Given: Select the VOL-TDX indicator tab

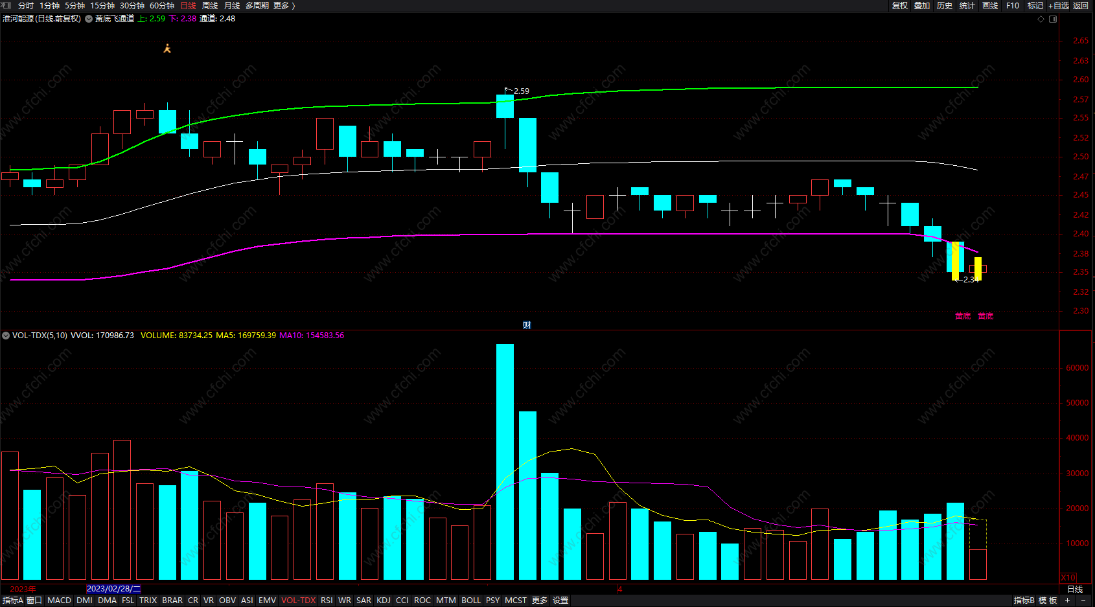Looking at the screenshot, I should pos(299,601).
